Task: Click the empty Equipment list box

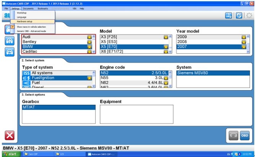Action: [x=136, y=114]
